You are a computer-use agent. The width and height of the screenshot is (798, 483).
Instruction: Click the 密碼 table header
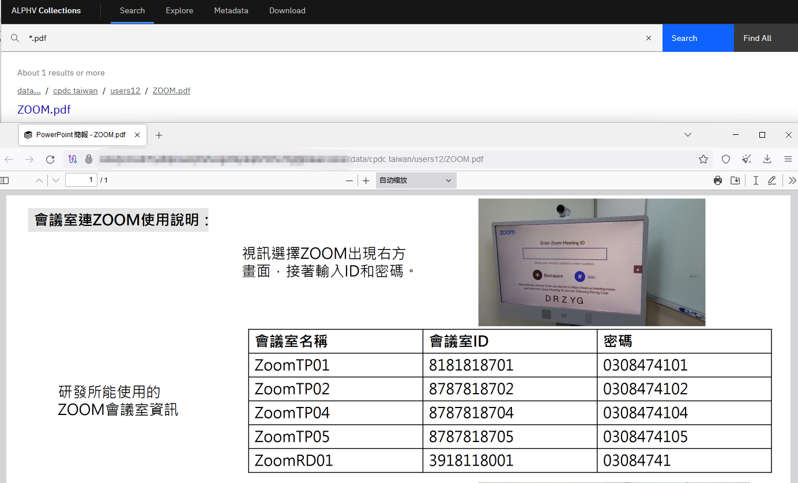[x=618, y=341]
